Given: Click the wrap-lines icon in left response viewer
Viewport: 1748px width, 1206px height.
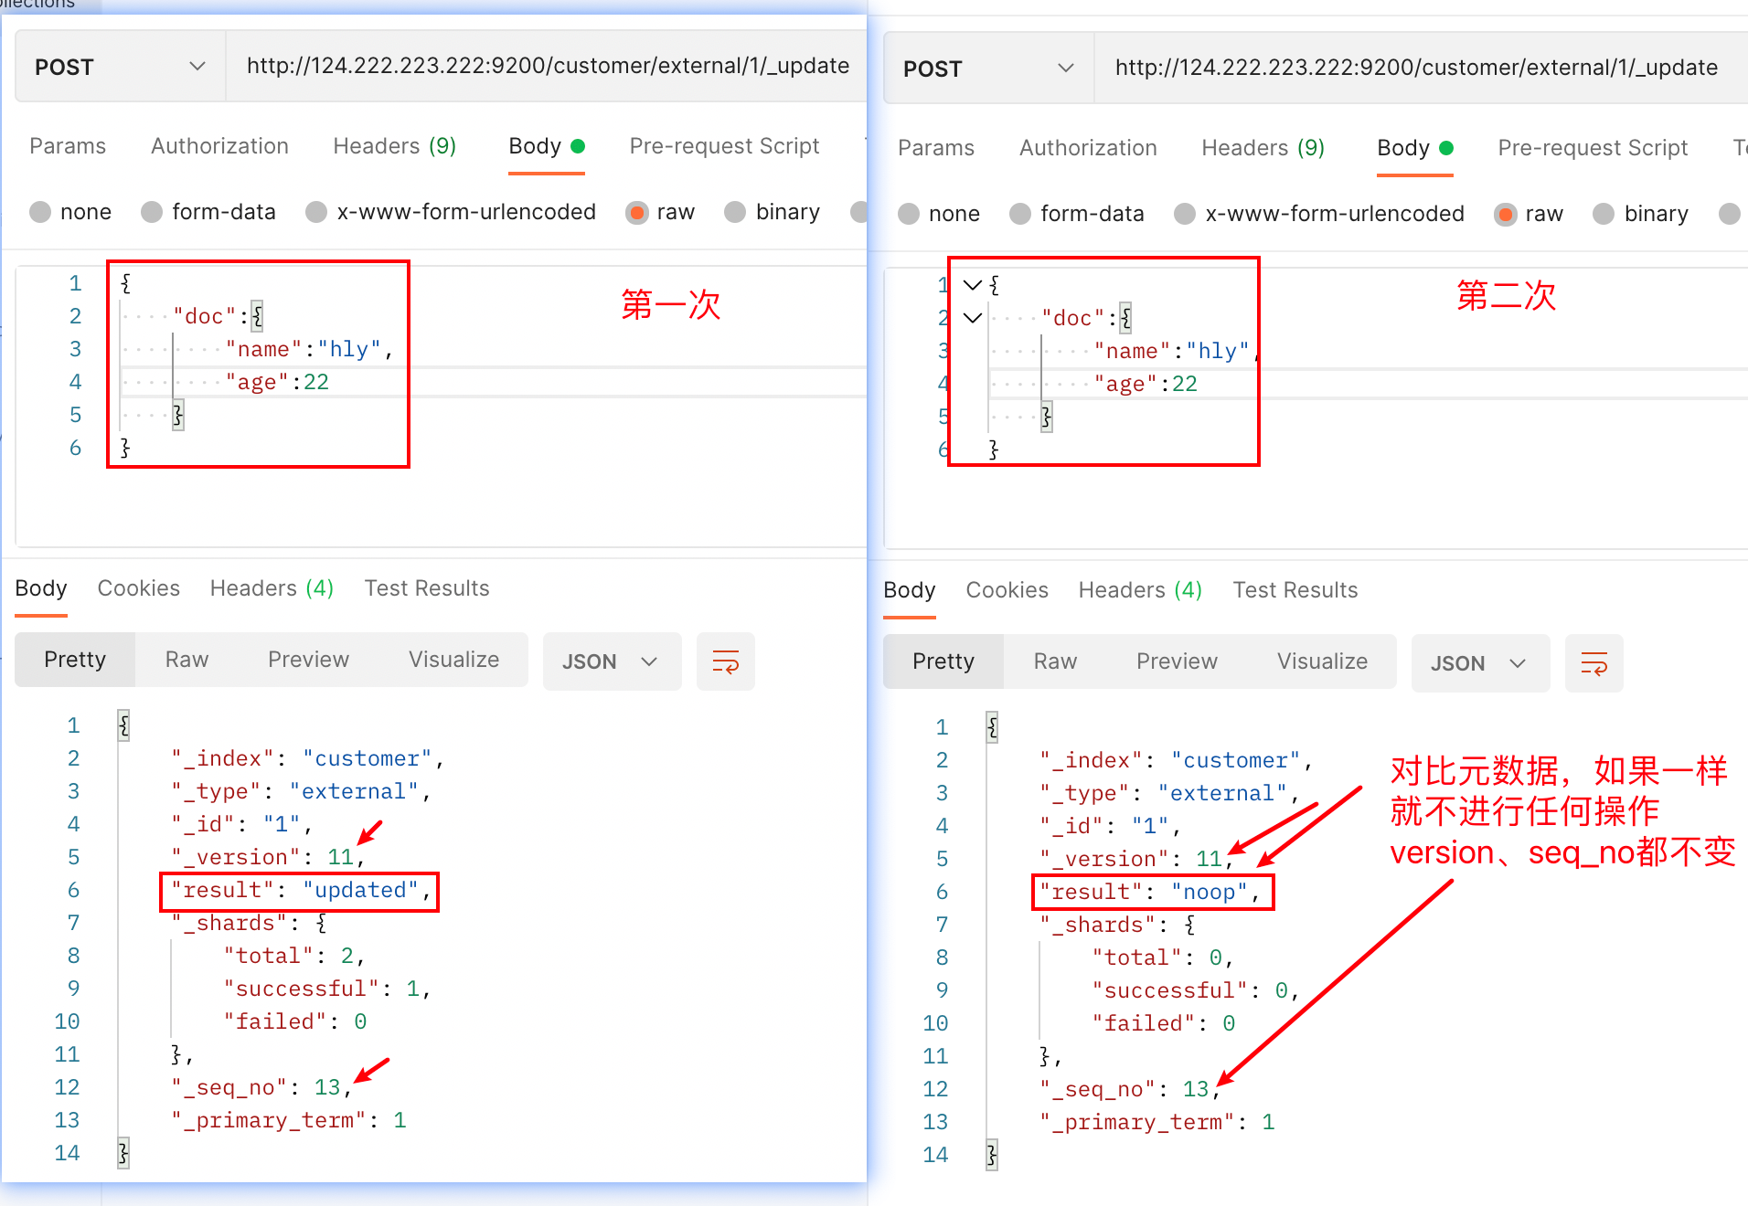Looking at the screenshot, I should click(x=725, y=661).
